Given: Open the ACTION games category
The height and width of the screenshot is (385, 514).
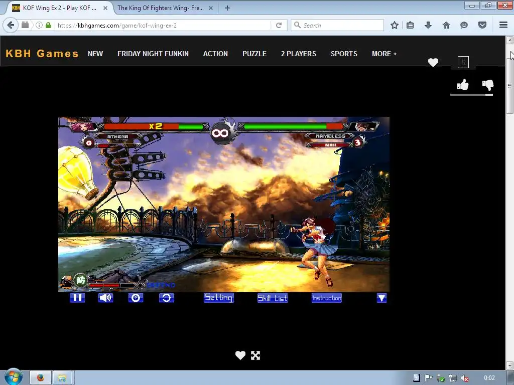Looking at the screenshot, I should (x=215, y=54).
